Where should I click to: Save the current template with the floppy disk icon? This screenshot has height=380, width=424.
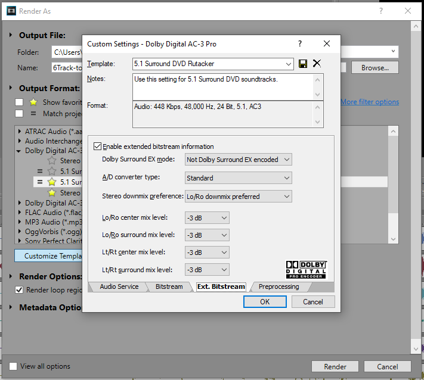click(302, 64)
